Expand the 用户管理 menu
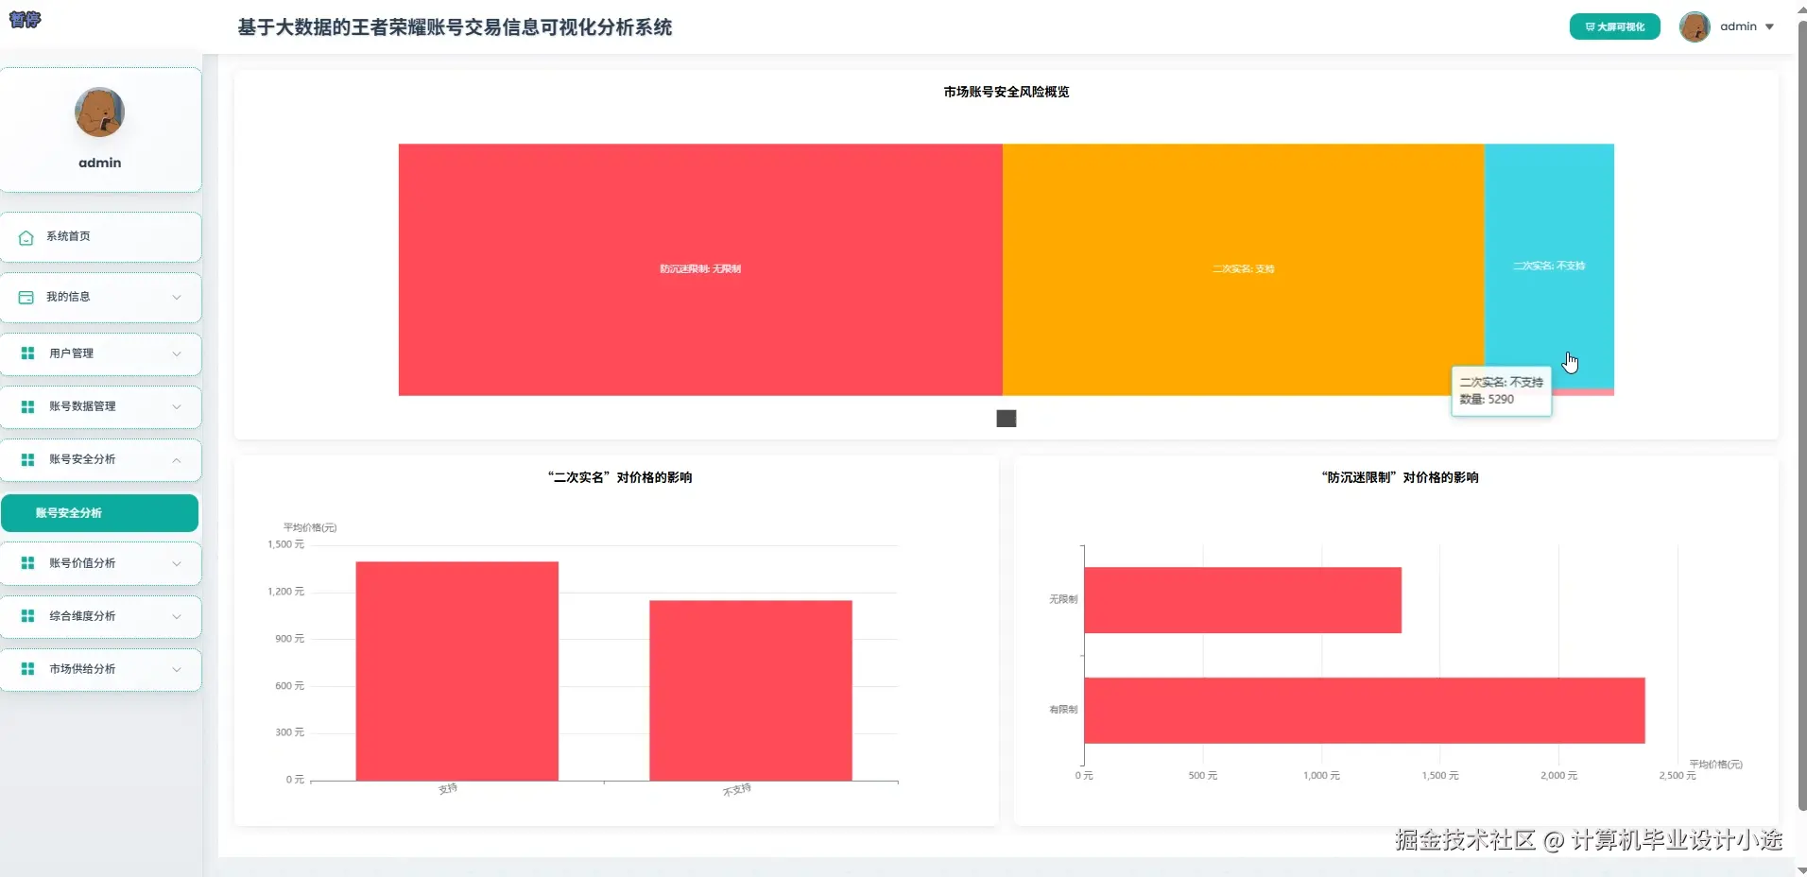 (100, 353)
